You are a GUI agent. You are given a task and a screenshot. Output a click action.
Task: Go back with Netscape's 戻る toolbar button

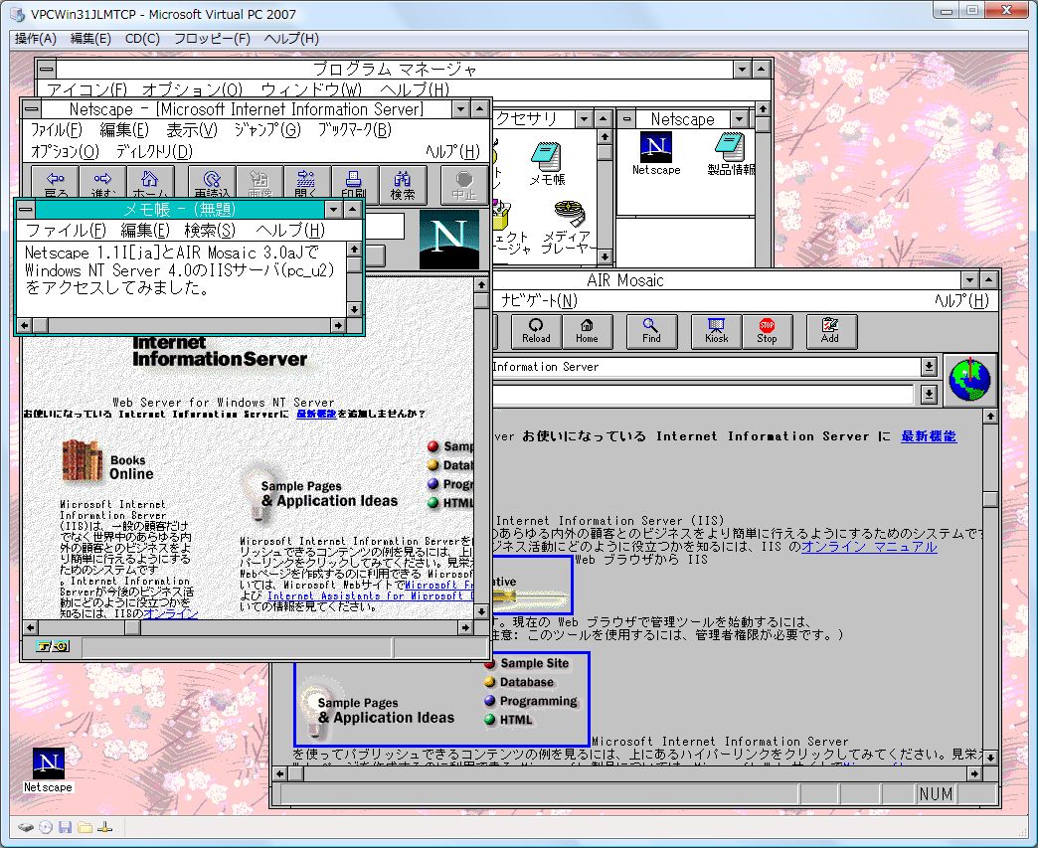click(x=56, y=183)
